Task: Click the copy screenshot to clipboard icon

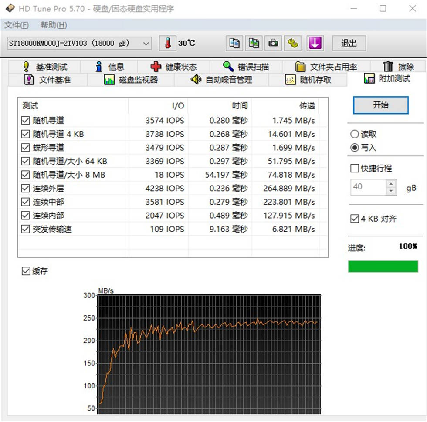Action: [x=254, y=43]
